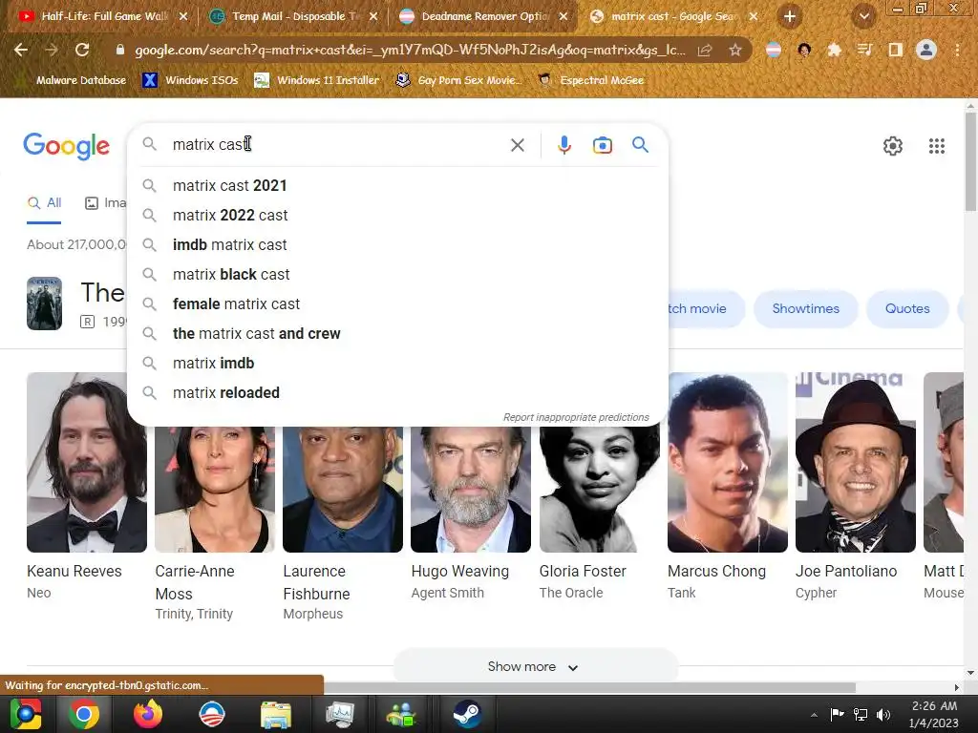The height and width of the screenshot is (733, 978).
Task: Click the volume speaker tray icon
Action: pyautogui.click(x=883, y=714)
